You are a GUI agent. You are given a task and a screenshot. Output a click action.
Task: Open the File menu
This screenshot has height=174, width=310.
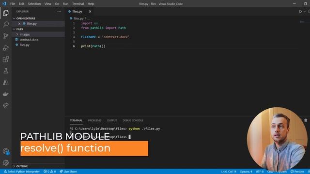pos(13,4)
